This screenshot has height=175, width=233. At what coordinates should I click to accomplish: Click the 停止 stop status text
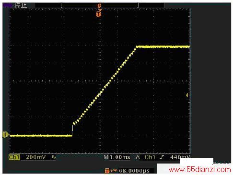click(x=21, y=6)
